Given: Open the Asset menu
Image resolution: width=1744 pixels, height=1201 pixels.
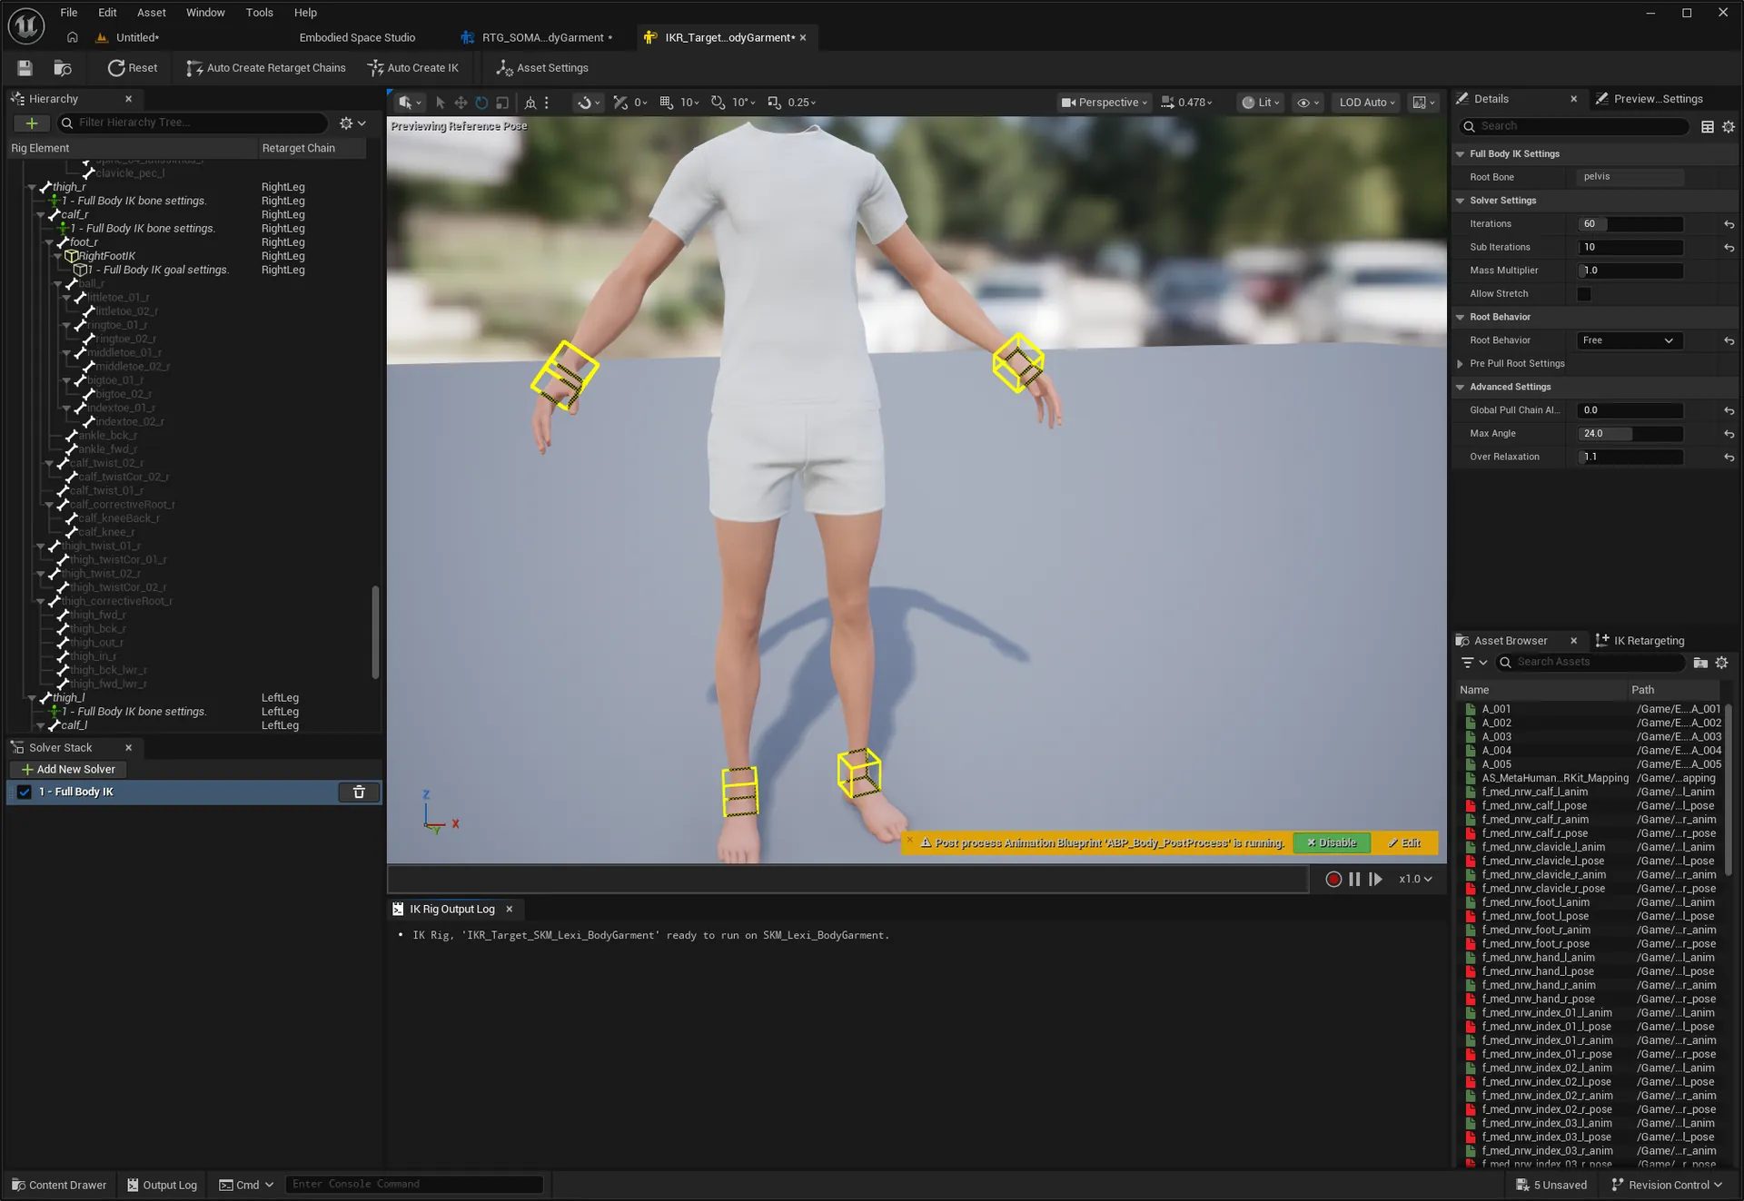Looking at the screenshot, I should tap(152, 13).
